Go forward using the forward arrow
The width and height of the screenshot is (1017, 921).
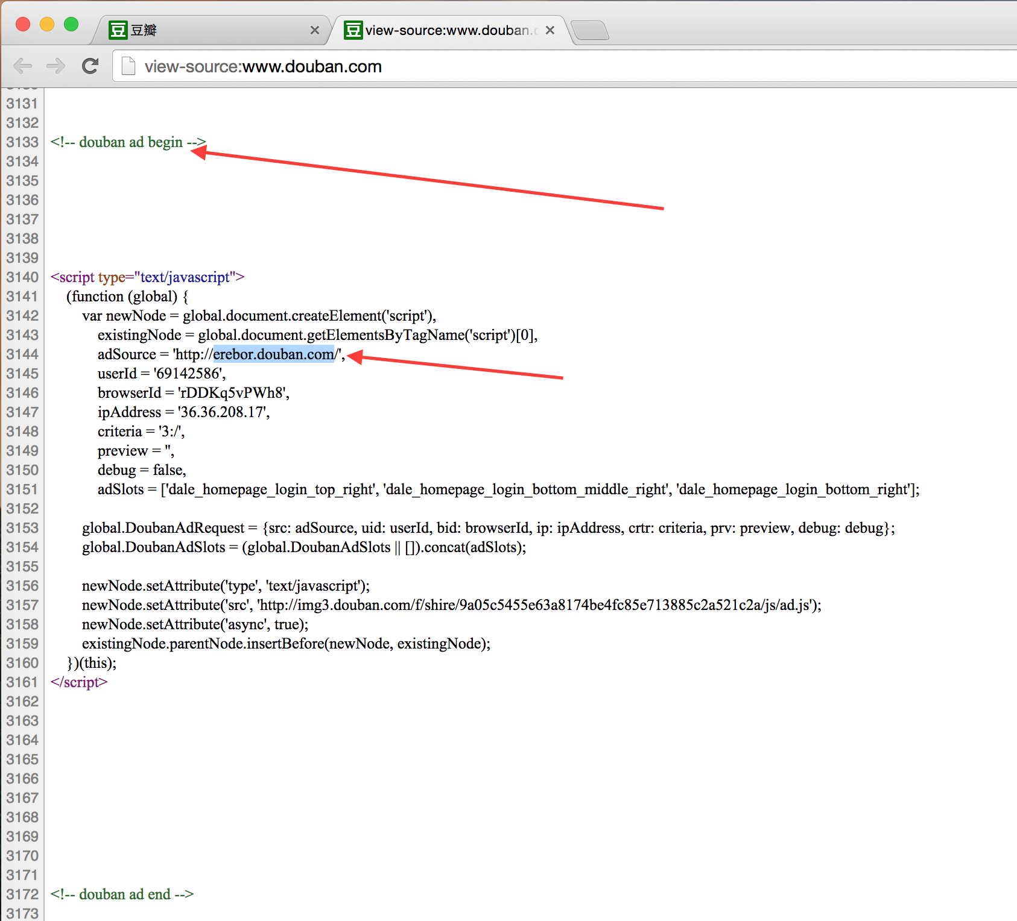(56, 66)
